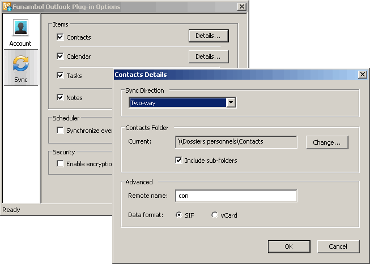Dismiss dialog with Cancel button
This screenshot has width=370, height=264.
click(x=338, y=246)
